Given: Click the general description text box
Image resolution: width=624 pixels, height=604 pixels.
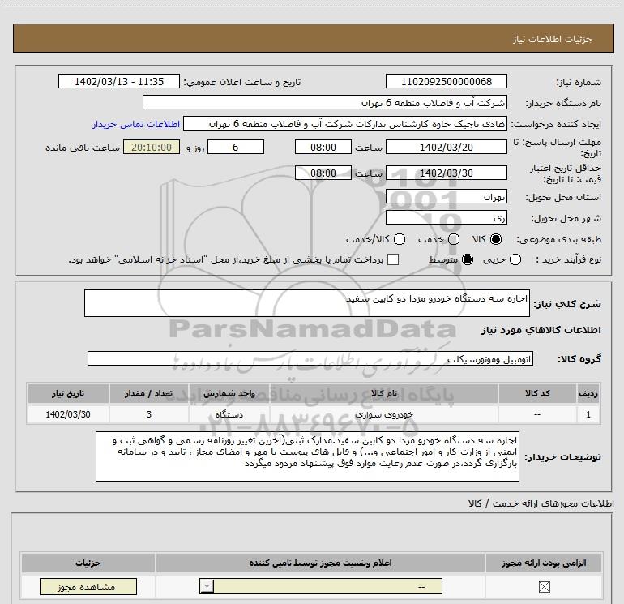Looking at the screenshot, I should click(307, 303).
